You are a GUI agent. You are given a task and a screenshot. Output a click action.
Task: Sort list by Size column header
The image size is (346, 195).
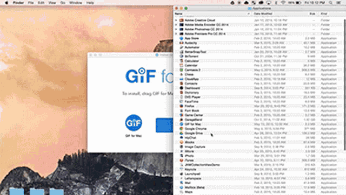pyautogui.click(x=312, y=13)
